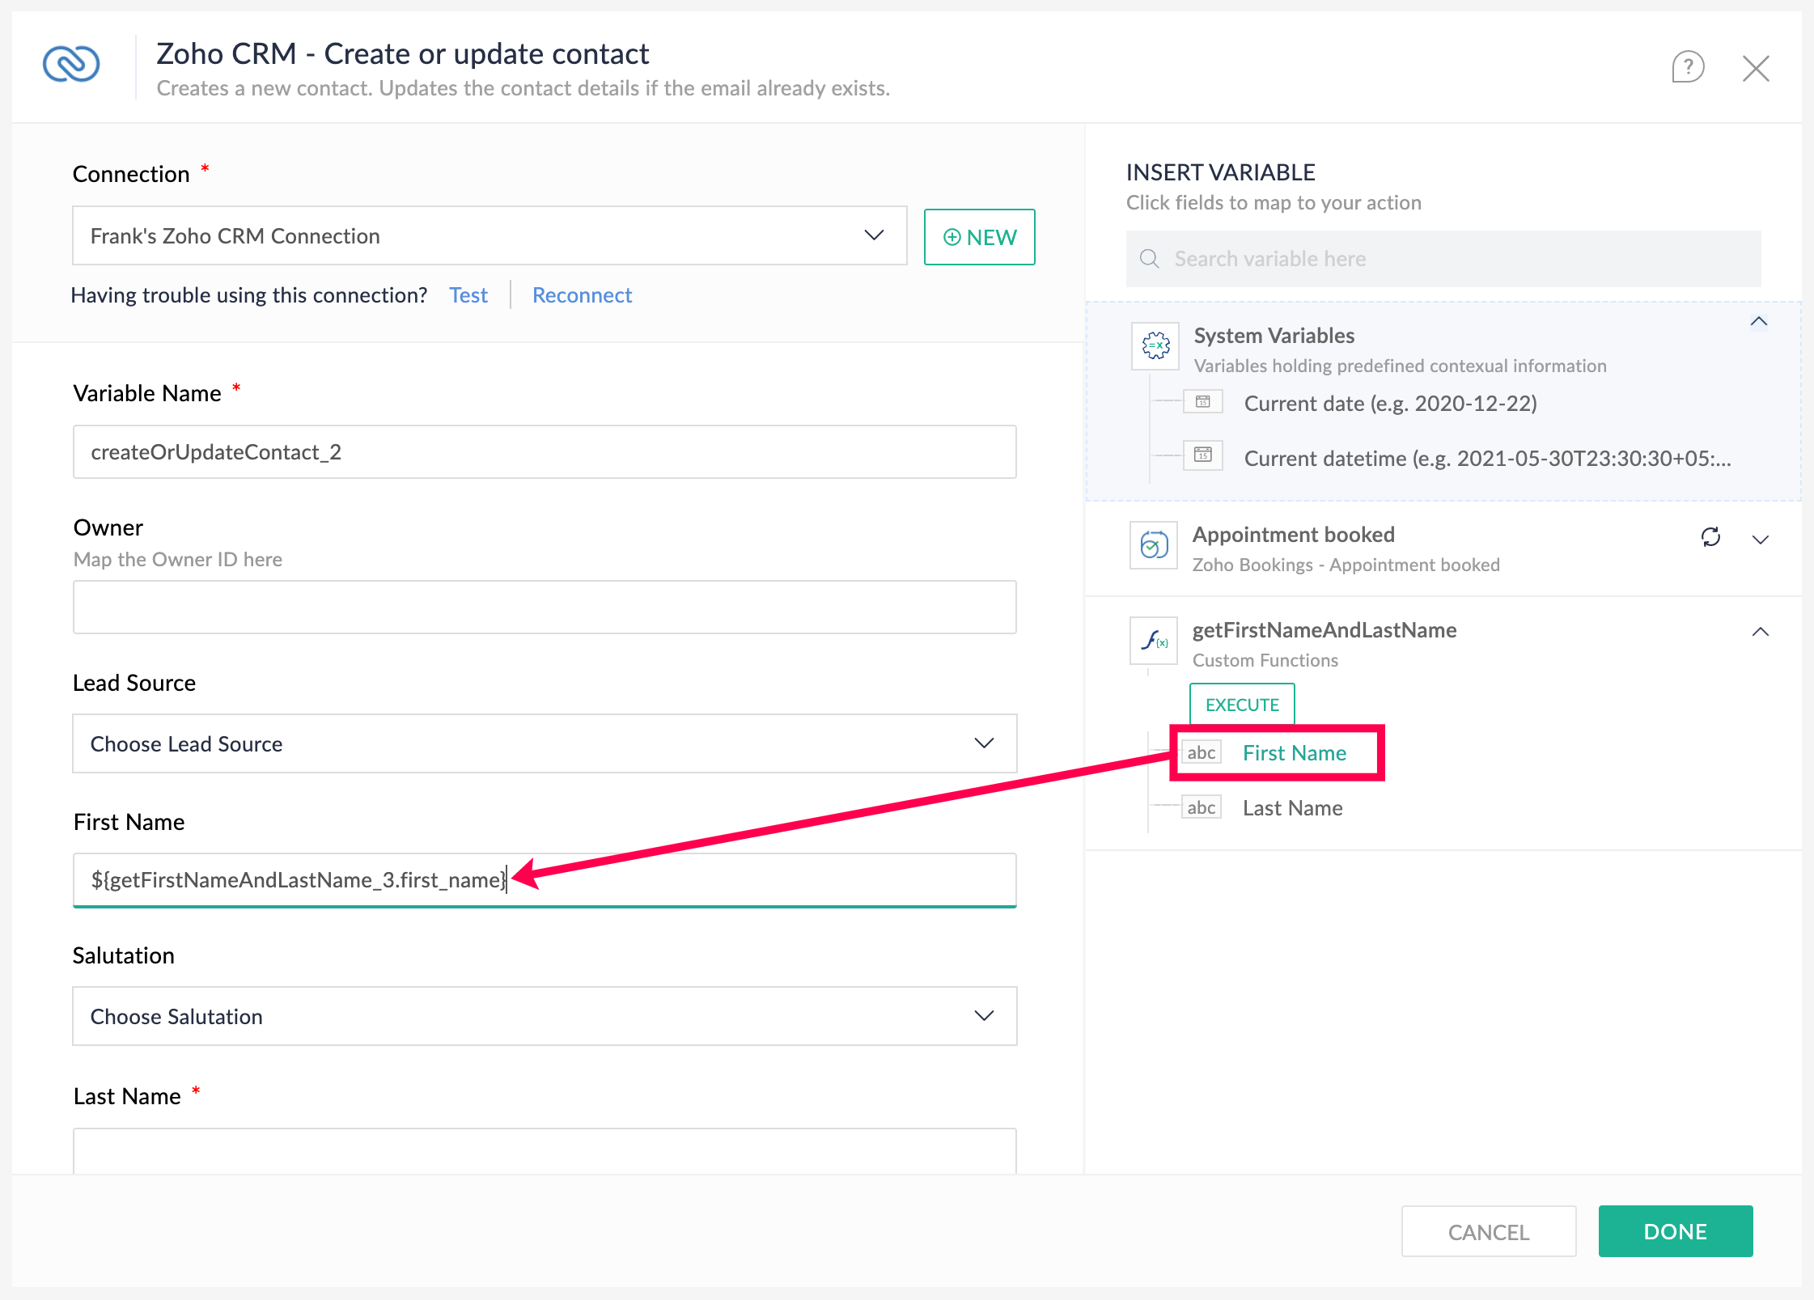The height and width of the screenshot is (1300, 1814).
Task: Click the Appointment booked trigger icon
Action: (1153, 545)
